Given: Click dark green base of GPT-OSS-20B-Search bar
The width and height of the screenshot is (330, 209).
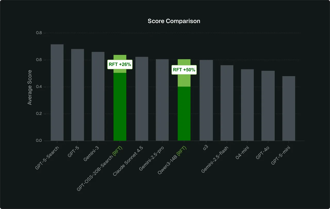Looking at the screenshot, I should [120, 107].
